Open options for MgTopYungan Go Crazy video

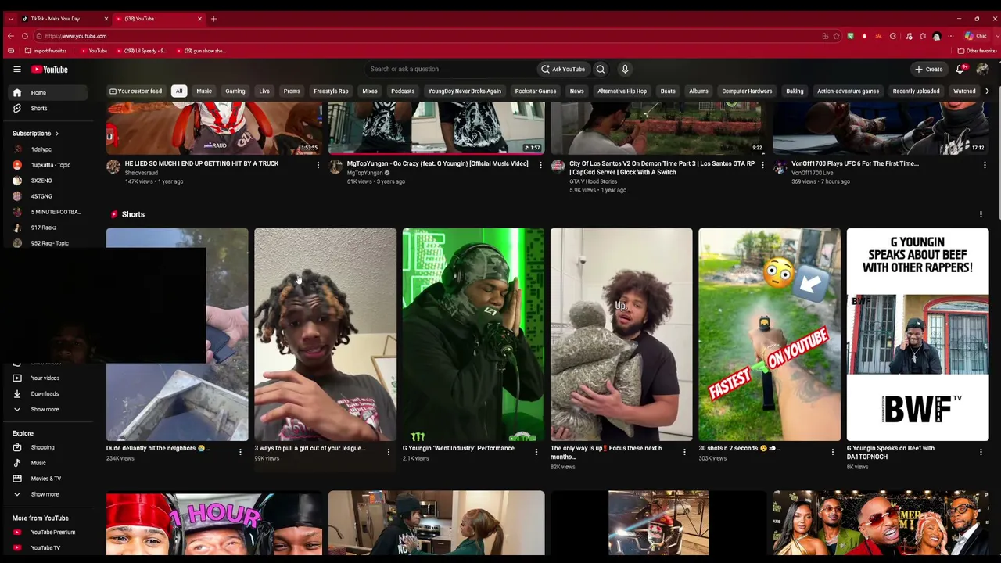540,165
